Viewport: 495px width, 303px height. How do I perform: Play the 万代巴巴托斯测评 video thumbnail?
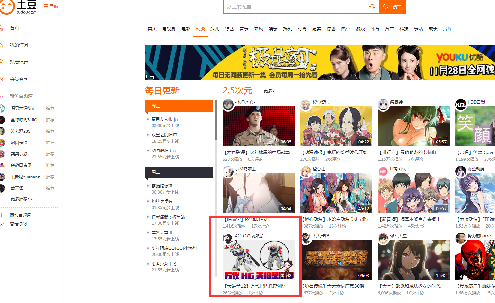[259, 260]
